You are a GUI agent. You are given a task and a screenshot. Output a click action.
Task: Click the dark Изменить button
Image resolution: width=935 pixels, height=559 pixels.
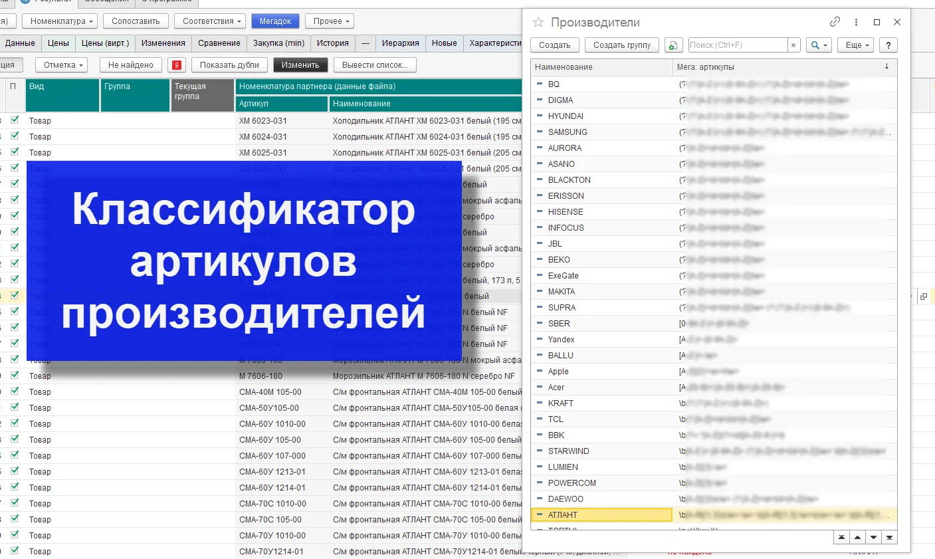(x=300, y=65)
